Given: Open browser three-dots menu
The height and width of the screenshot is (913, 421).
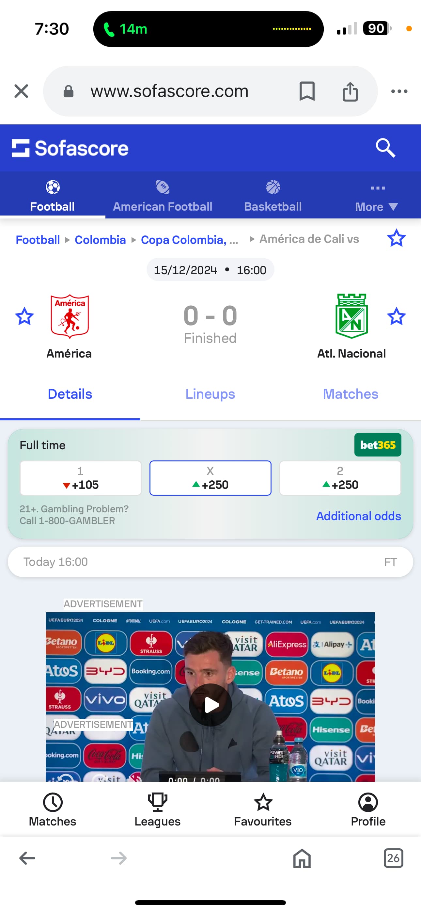Looking at the screenshot, I should pos(399,91).
